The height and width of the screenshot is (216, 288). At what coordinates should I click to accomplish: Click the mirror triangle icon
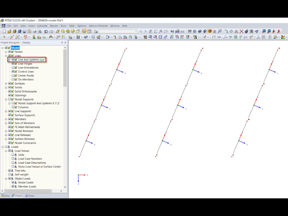click(236, 31)
